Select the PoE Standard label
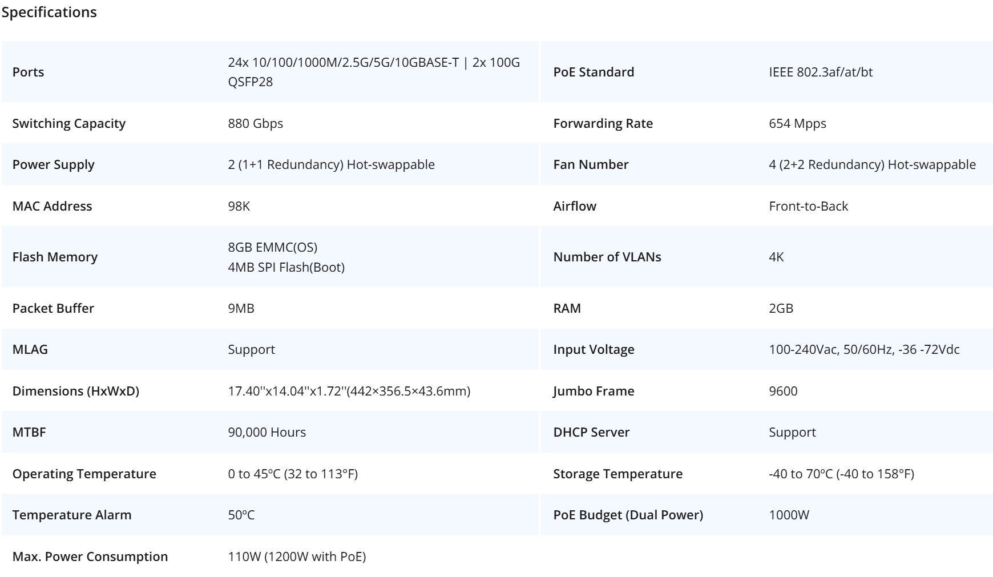 [594, 72]
